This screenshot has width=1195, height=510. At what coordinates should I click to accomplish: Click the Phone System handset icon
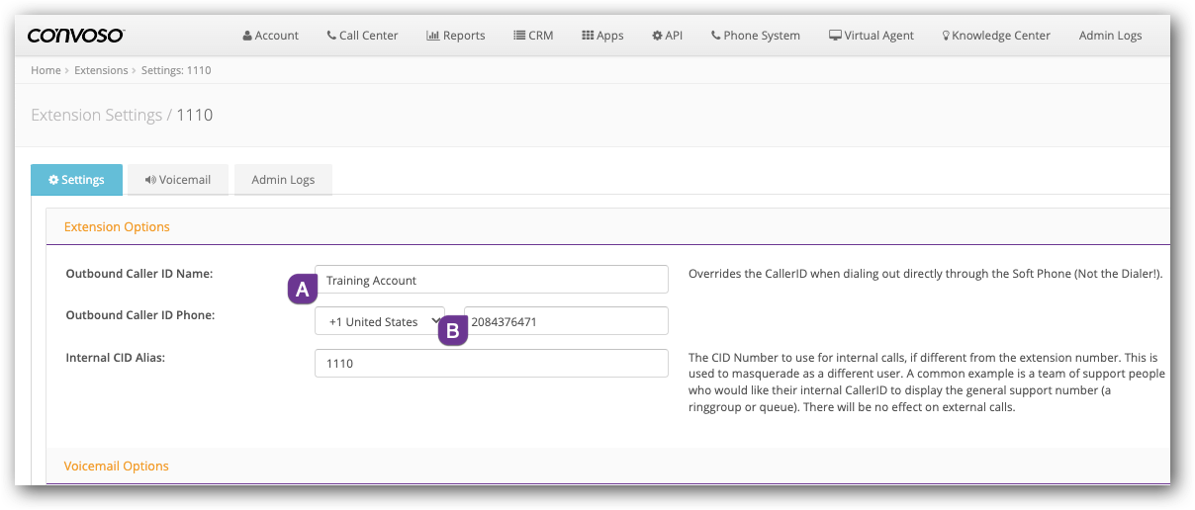click(715, 36)
